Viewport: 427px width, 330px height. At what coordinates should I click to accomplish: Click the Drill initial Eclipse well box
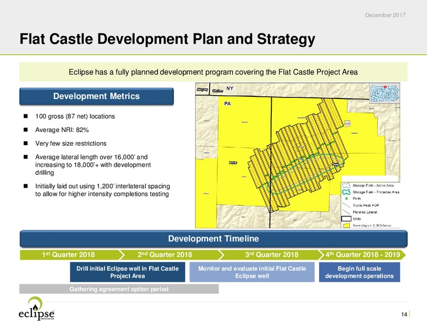point(128,272)
